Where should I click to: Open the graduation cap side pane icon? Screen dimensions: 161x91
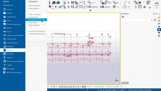(x=159, y=20)
